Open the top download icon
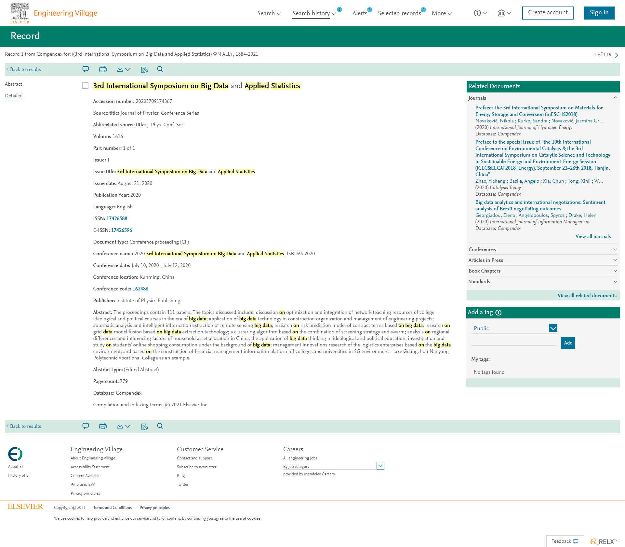The height and width of the screenshot is (547, 625). coord(120,69)
